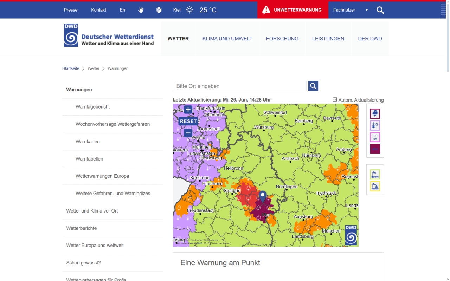Image resolution: width=450 pixels, height=281 pixels.
Task: Click the thunderstorm warnings layer icon
Action: click(x=375, y=114)
